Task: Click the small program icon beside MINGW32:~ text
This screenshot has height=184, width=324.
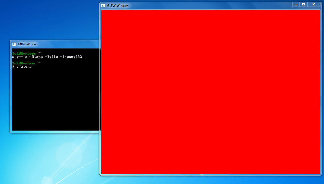Action: [x=14, y=44]
